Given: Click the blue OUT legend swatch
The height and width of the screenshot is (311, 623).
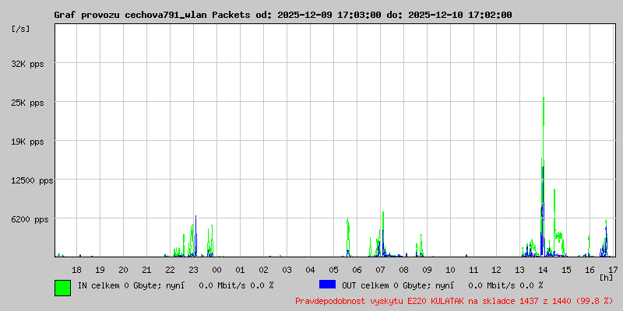Looking at the screenshot, I should click(327, 284).
